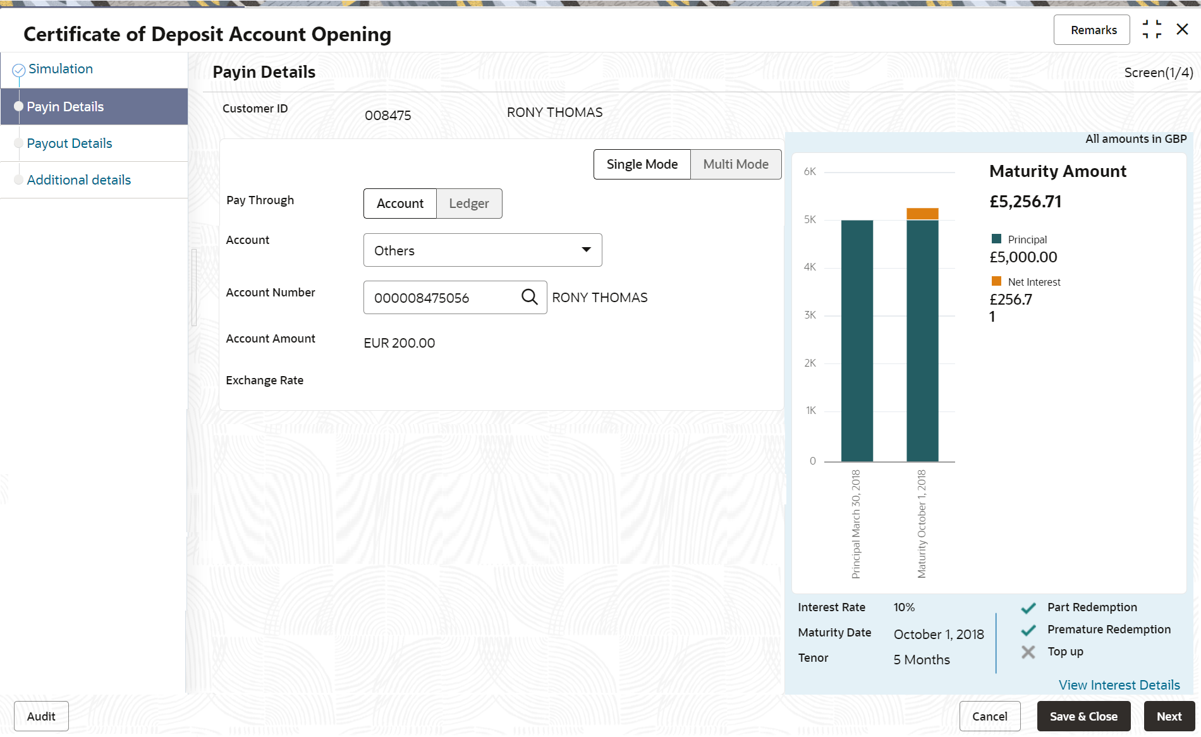Click the account number search magnifier icon

click(x=529, y=296)
